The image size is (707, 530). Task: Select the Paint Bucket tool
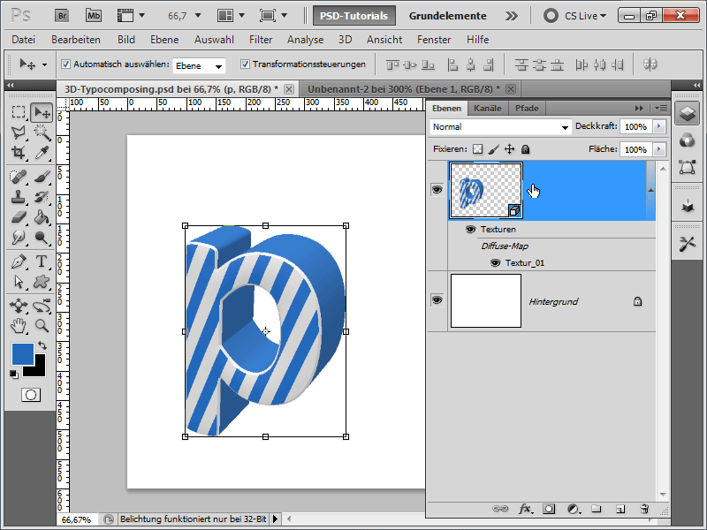click(x=42, y=217)
